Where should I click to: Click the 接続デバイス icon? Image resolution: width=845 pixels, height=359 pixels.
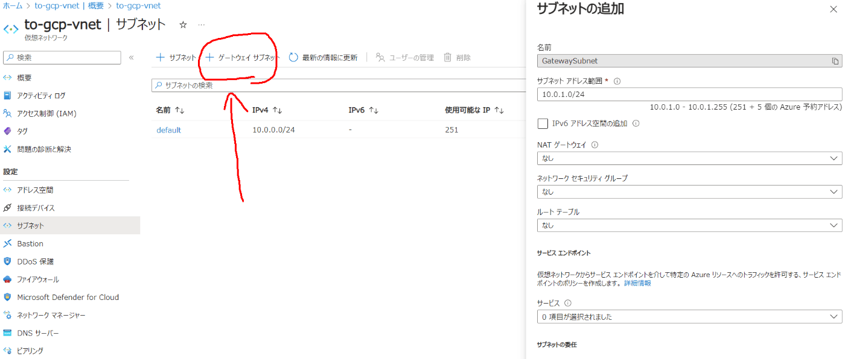[x=7, y=208]
